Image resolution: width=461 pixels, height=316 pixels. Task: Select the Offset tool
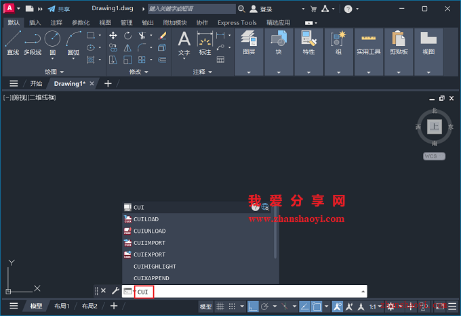pyautogui.click(x=162, y=60)
